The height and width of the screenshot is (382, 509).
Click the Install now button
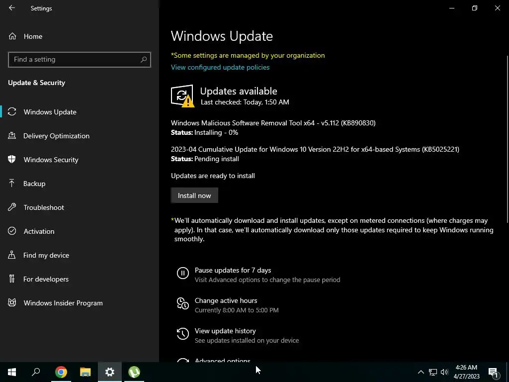194,195
